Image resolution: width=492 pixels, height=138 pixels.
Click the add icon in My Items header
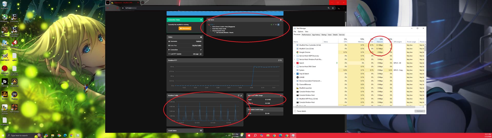(281, 20)
